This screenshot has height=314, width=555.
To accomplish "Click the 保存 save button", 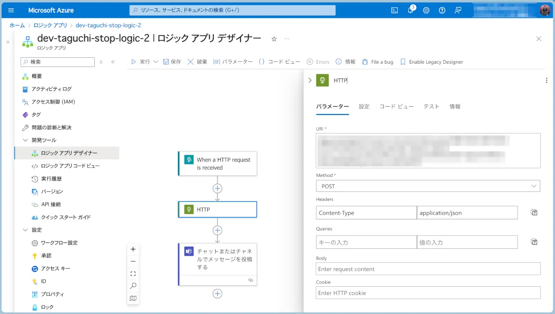I will click(171, 62).
